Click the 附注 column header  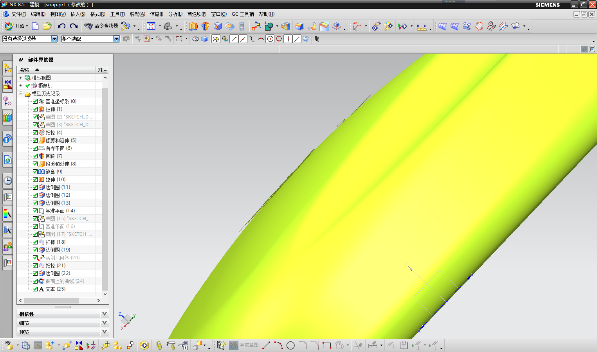pos(102,70)
